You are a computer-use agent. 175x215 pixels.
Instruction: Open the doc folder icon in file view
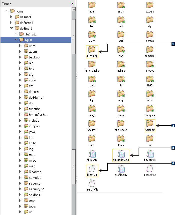(121, 49)
